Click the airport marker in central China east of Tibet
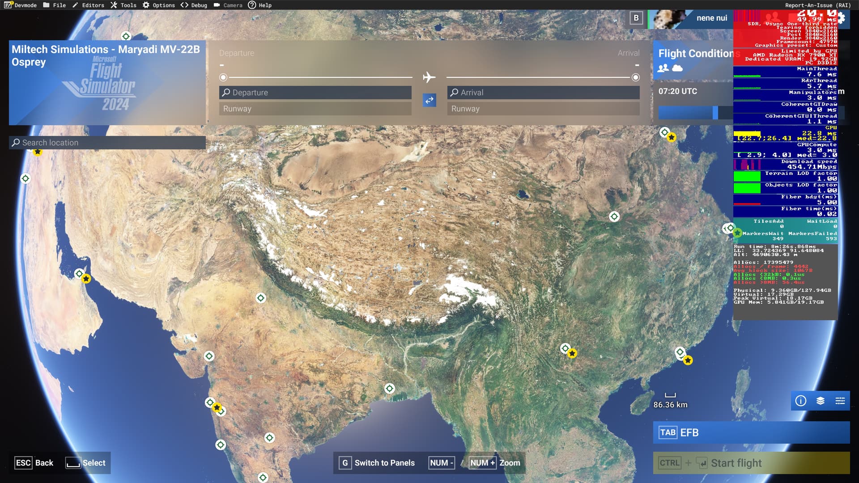The image size is (859, 483). (614, 216)
